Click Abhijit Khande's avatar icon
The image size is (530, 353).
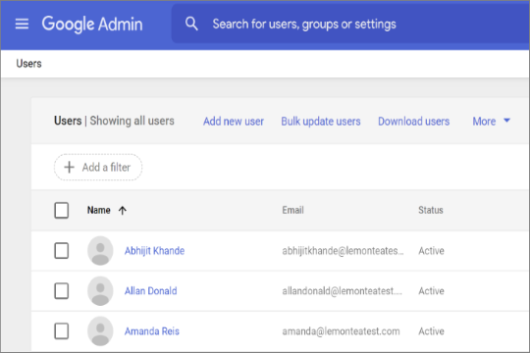click(x=100, y=251)
